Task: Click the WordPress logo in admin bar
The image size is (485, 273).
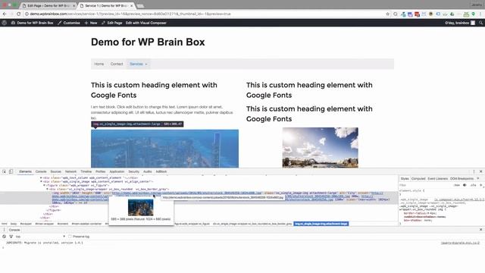Action: (4, 23)
